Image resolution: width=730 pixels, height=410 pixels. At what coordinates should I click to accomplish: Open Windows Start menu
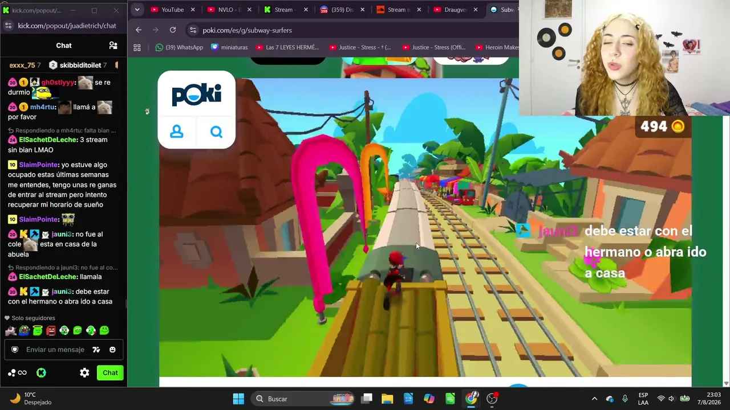tap(238, 399)
